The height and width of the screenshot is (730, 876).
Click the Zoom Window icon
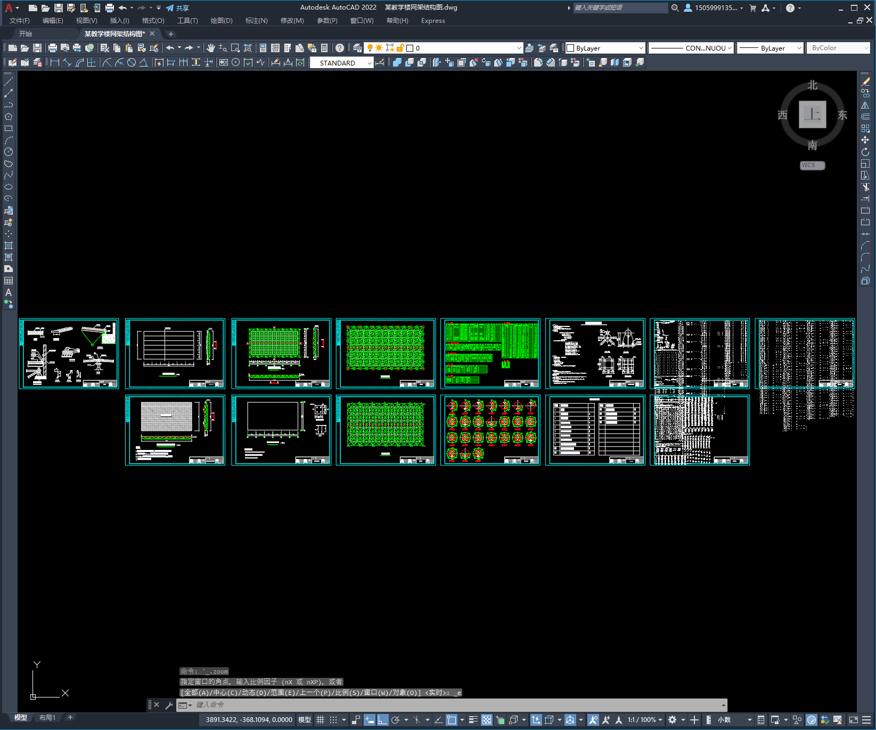coord(235,48)
